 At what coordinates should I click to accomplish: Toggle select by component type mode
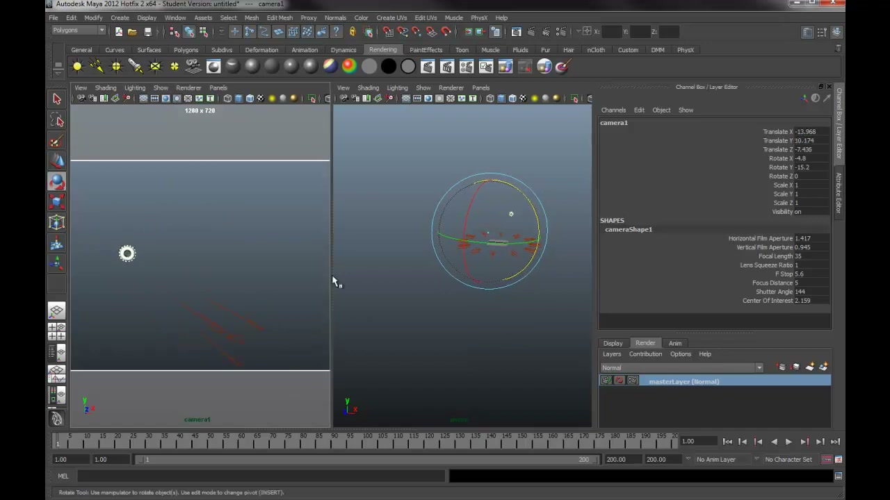203,32
